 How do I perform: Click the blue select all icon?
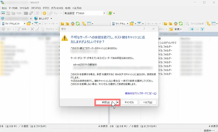(202, 29)
